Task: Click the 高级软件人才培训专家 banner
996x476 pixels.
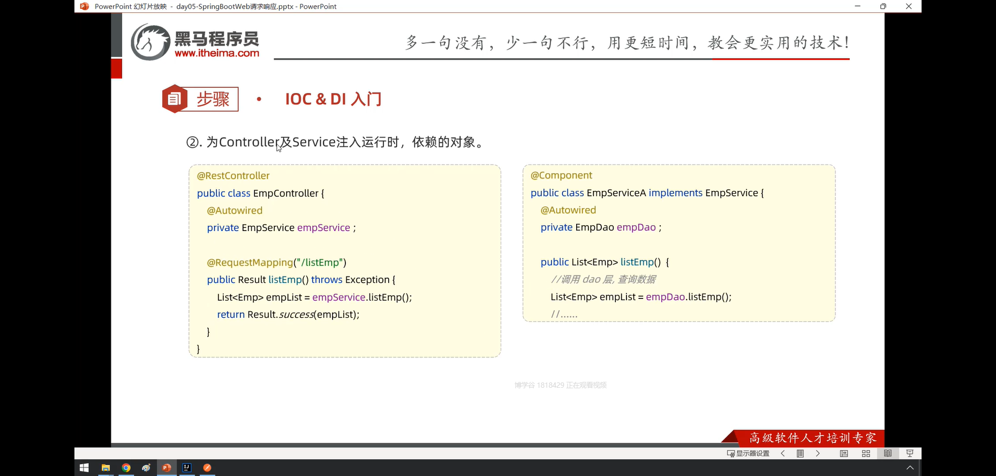Action: point(812,438)
